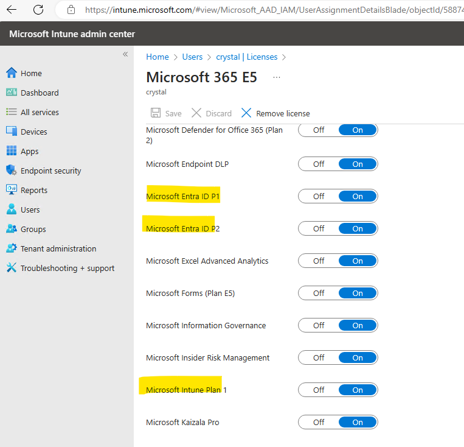Click the Home breadcrumb link
Image resolution: width=464 pixels, height=447 pixels.
(x=158, y=57)
